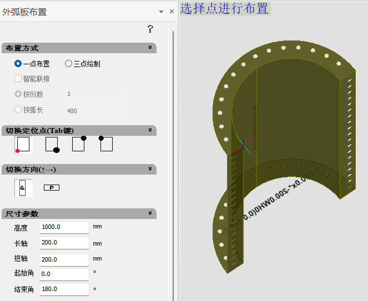Click the 结束角 input field
The image size is (368, 301).
coord(64,289)
